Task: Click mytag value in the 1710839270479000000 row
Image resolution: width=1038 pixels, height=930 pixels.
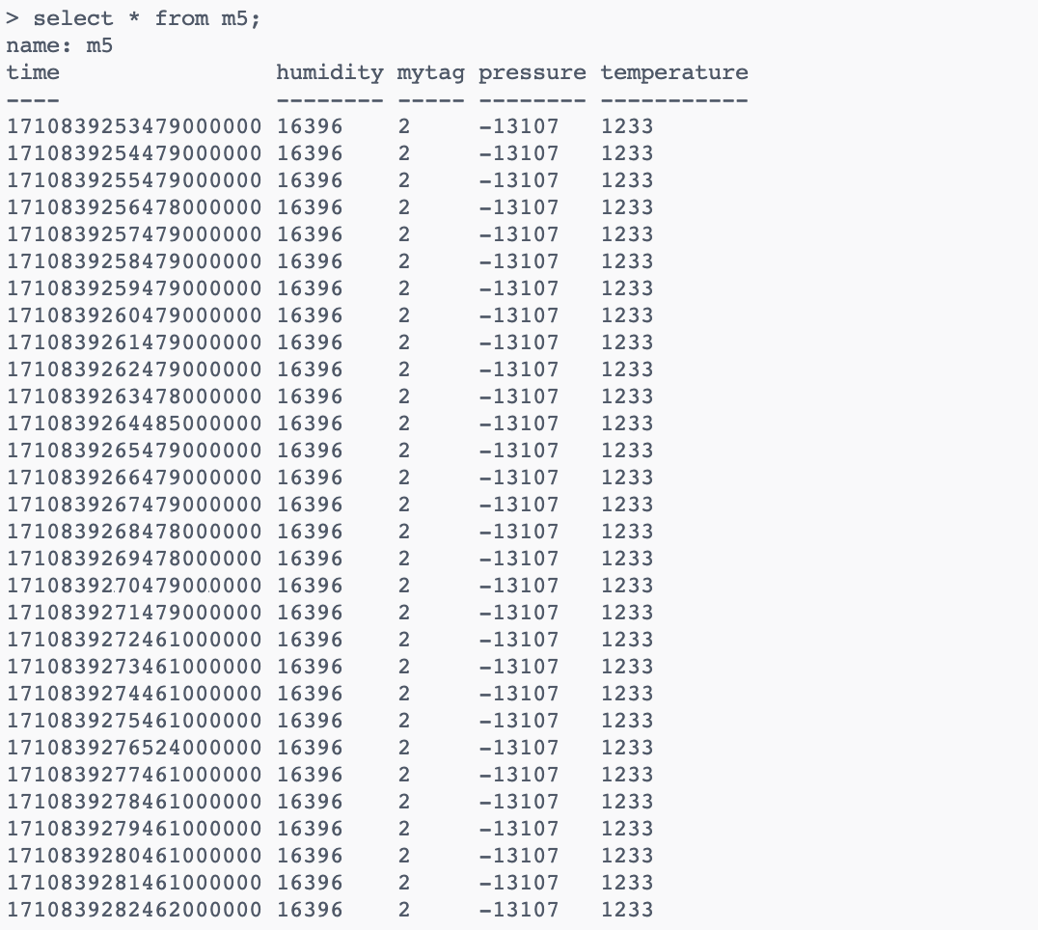Action: click(404, 586)
